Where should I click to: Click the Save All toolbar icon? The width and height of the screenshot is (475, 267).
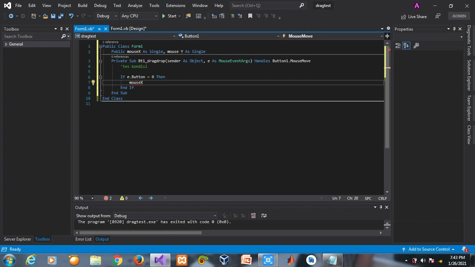click(x=61, y=16)
